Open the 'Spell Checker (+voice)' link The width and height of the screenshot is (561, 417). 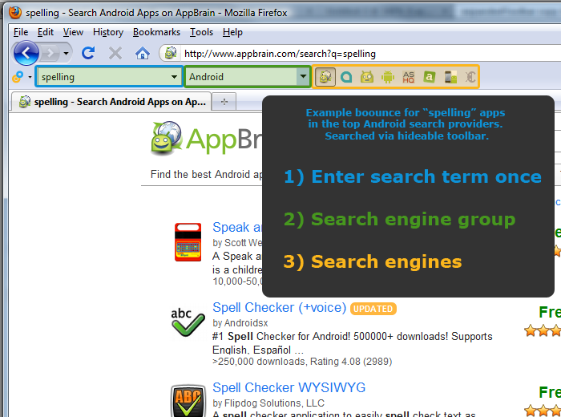click(x=279, y=307)
